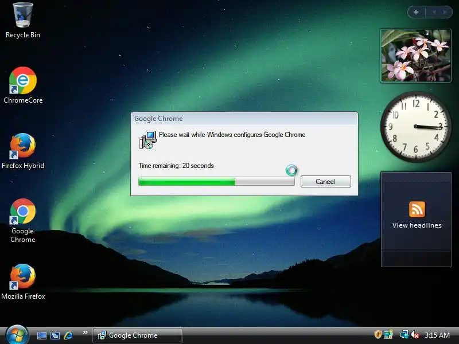Click sidebar previous page arrow
This screenshot has height=344, width=459.
[434, 12]
